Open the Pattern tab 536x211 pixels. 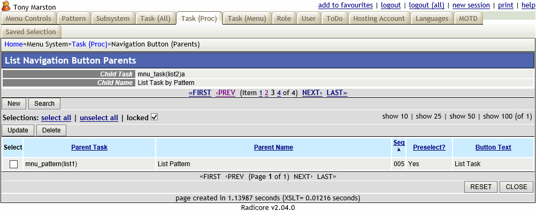tap(74, 19)
